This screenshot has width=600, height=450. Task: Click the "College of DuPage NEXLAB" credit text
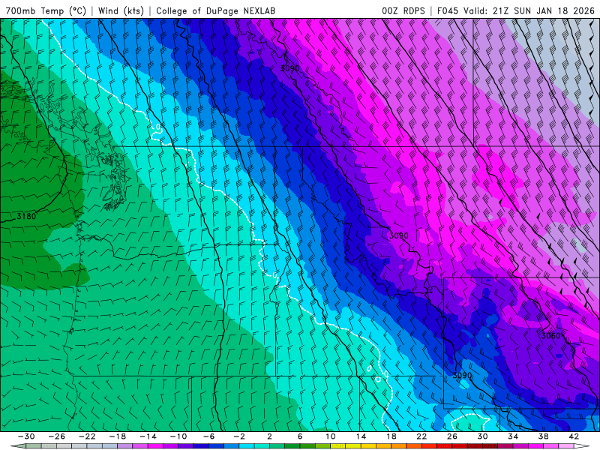click(x=215, y=10)
